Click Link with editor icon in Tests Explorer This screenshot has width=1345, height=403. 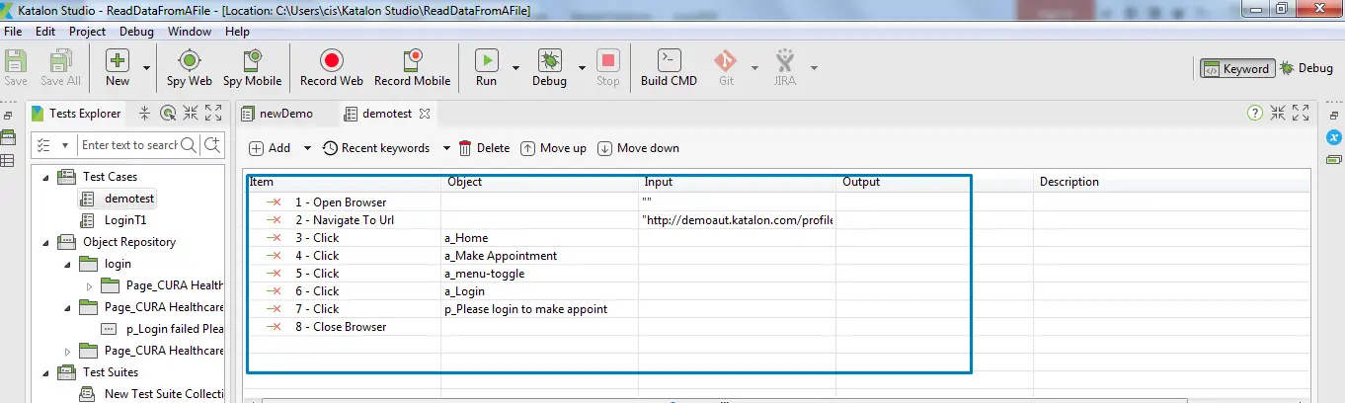[x=145, y=114]
